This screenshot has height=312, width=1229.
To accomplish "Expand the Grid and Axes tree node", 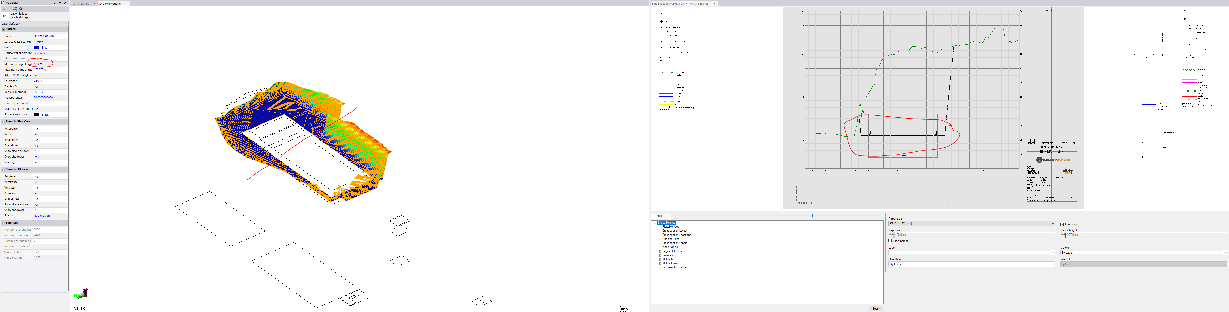I will (x=659, y=239).
